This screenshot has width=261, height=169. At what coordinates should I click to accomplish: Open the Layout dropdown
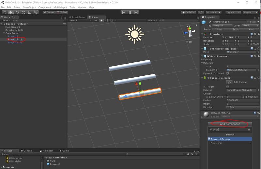tap(250, 12)
